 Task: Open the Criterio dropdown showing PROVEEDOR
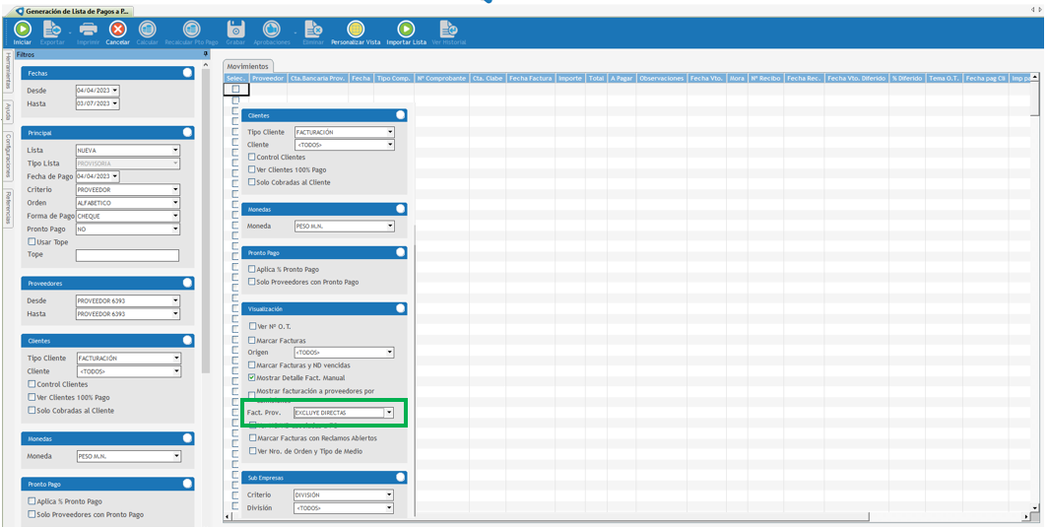(175, 190)
